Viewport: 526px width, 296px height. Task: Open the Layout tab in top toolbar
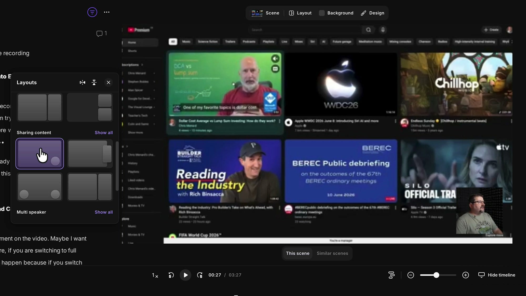pyautogui.click(x=300, y=13)
